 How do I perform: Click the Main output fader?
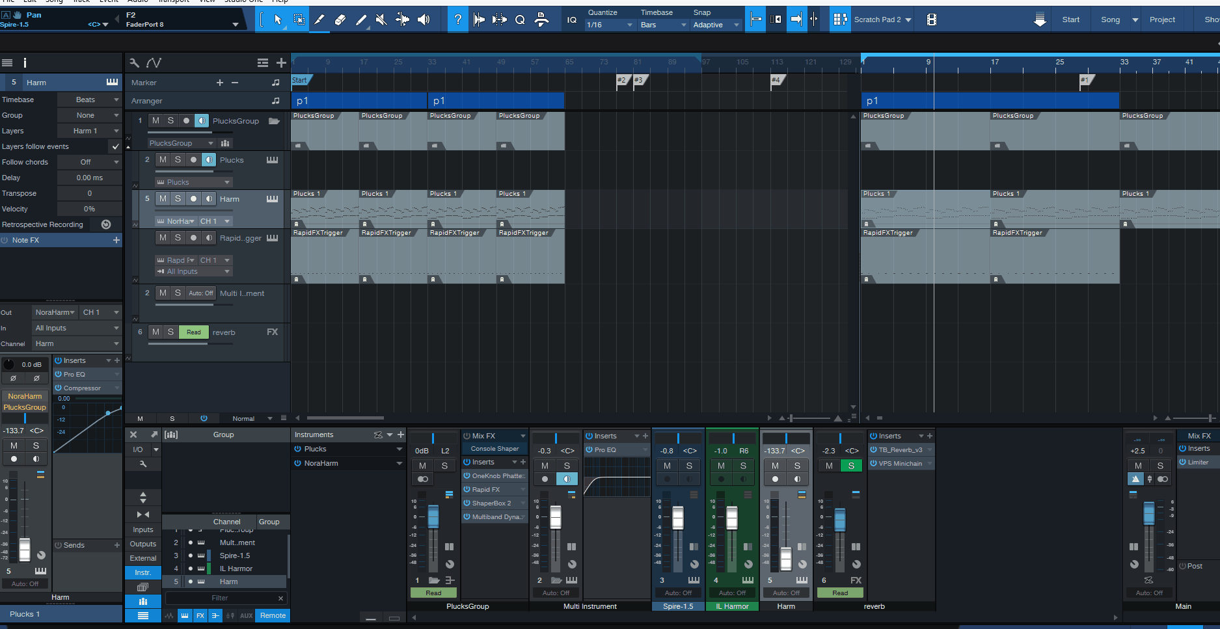pos(1149,513)
